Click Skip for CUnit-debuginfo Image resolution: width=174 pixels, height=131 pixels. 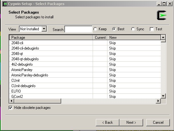113,86
